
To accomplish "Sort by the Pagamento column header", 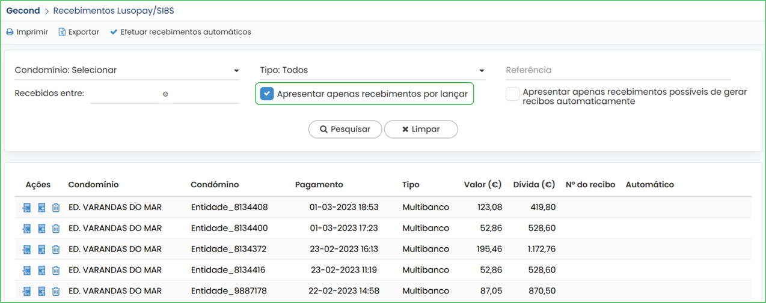I will click(x=319, y=185).
